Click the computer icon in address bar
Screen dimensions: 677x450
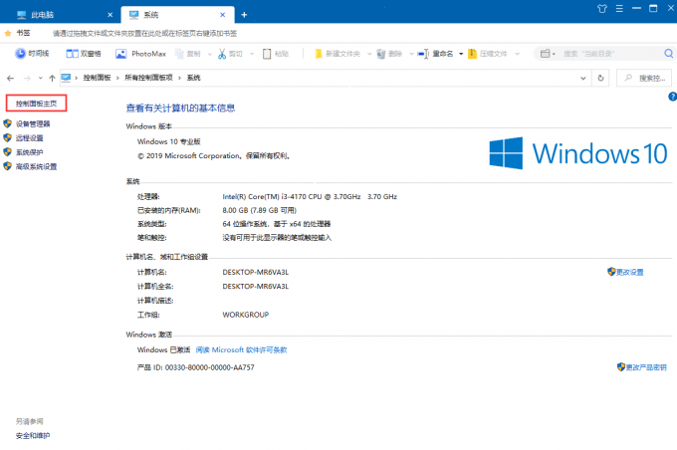(66, 78)
